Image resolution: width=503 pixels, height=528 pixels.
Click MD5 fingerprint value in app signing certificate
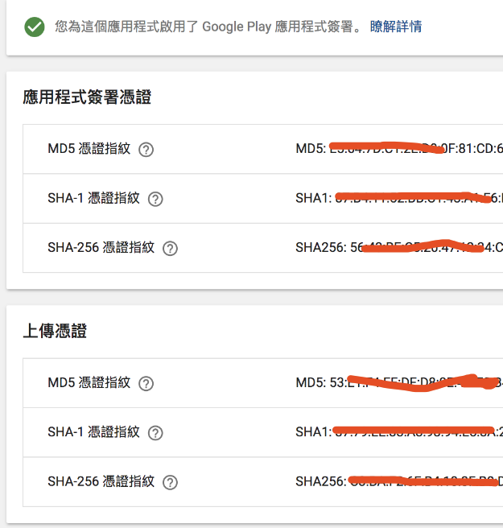[x=399, y=148]
